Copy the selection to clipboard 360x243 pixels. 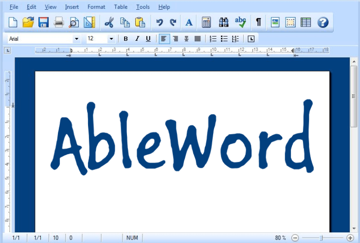pos(125,22)
